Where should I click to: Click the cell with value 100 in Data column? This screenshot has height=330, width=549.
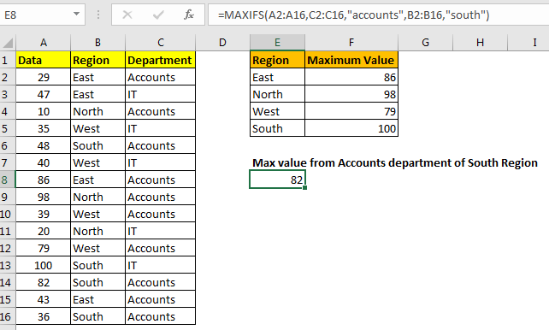coord(43,265)
